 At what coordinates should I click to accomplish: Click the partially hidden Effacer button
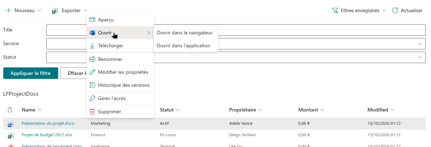tap(74, 73)
